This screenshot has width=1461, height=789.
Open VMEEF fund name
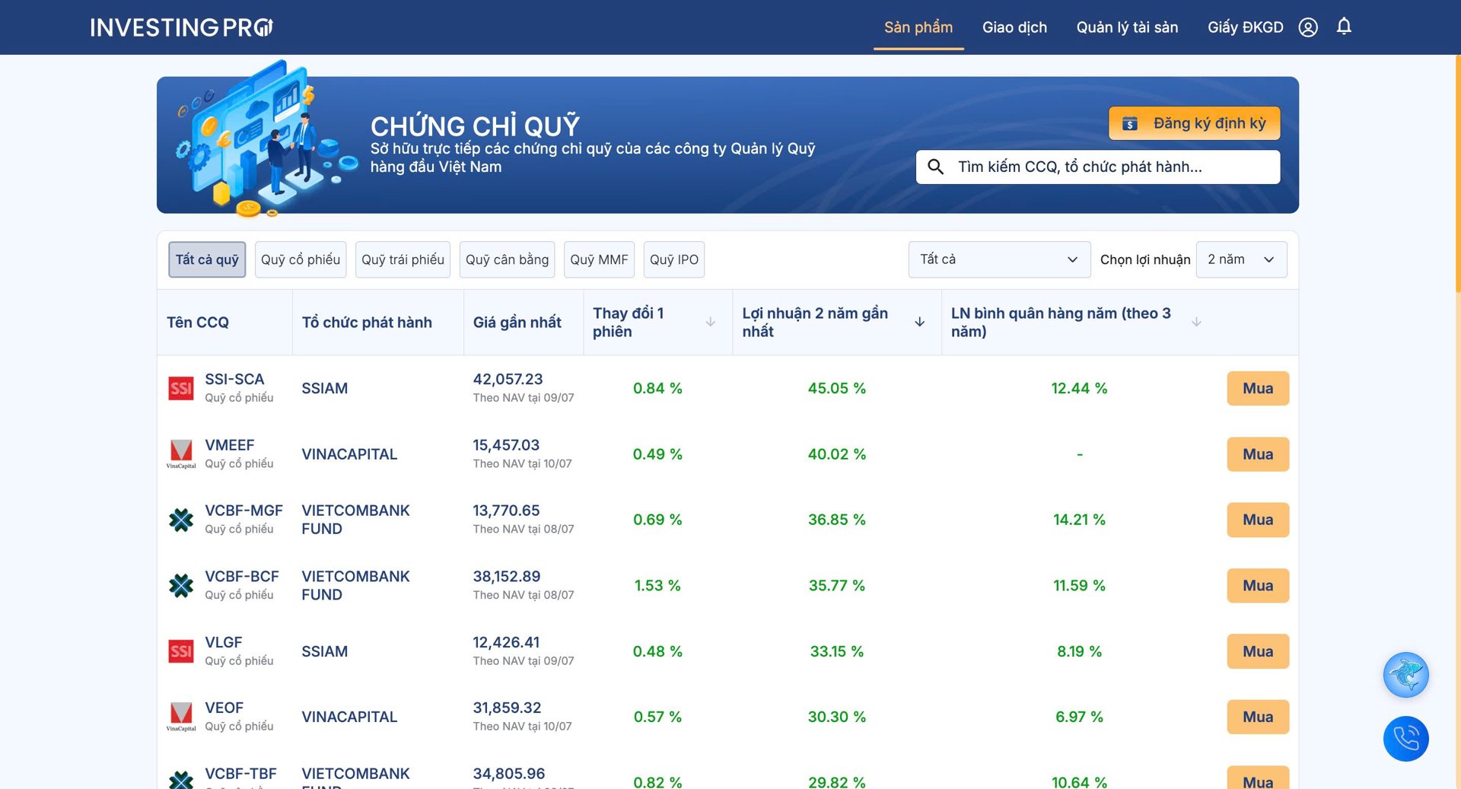[229, 445]
